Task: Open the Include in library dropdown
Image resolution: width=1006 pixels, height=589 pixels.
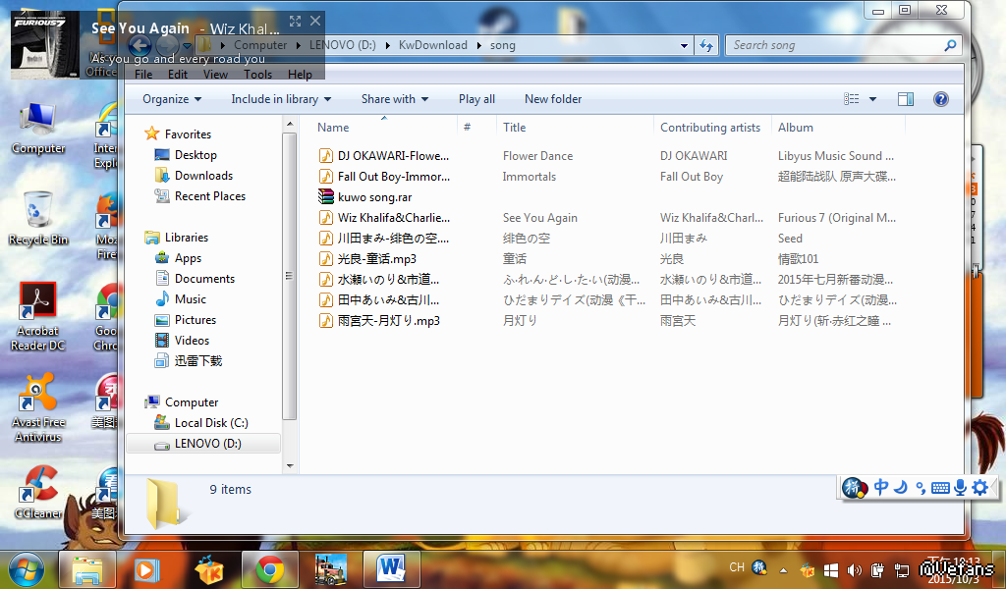Action: (281, 99)
